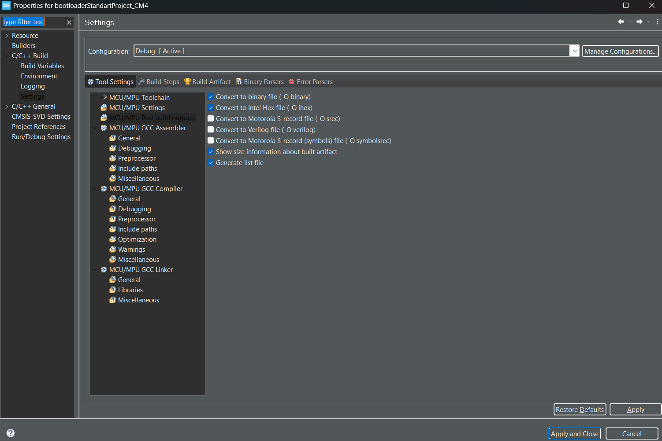Expand the Resource section in sidebar
This screenshot has width=662, height=441.
7,35
